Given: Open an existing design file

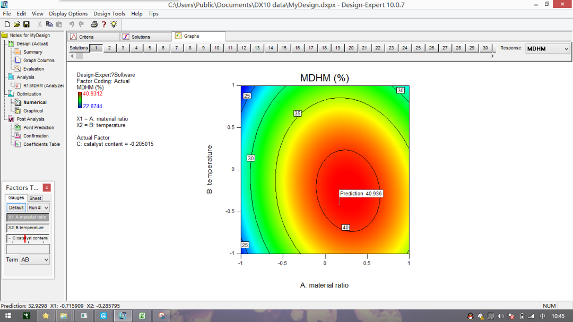Looking at the screenshot, I should point(17,24).
